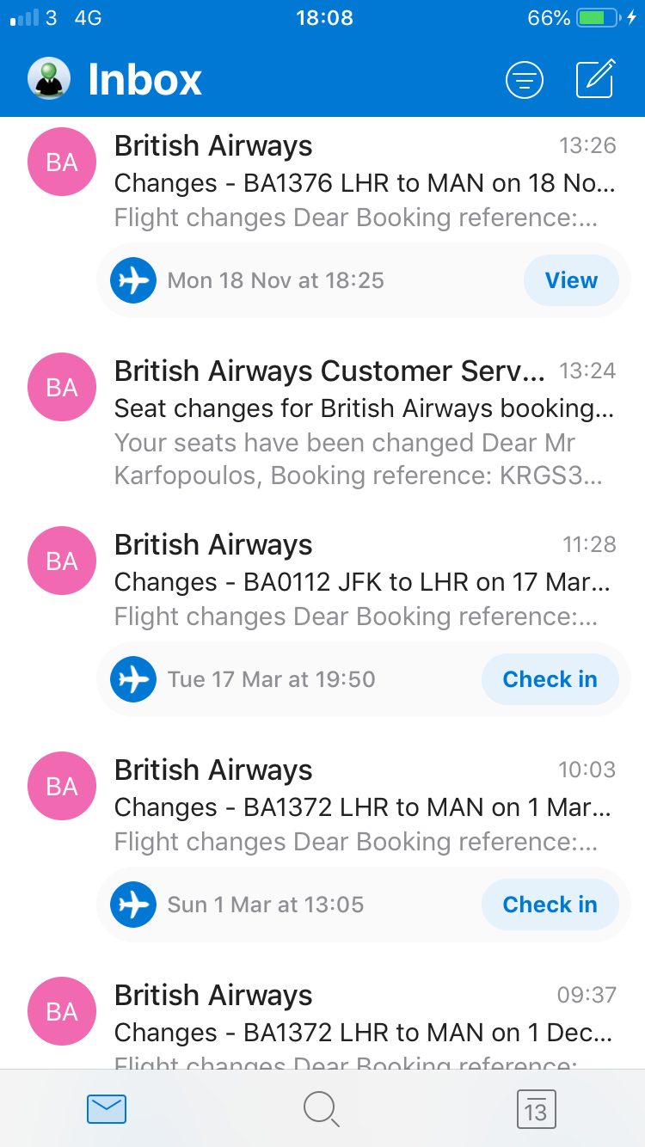This screenshot has height=1147, width=645.
Task: Tap BA avatar of Customer Service email
Action: tap(62, 387)
